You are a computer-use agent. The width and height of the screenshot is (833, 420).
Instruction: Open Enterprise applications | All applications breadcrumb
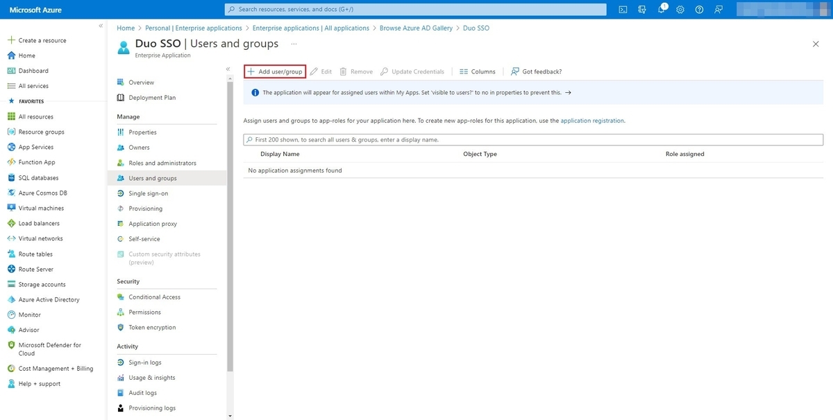click(x=311, y=28)
